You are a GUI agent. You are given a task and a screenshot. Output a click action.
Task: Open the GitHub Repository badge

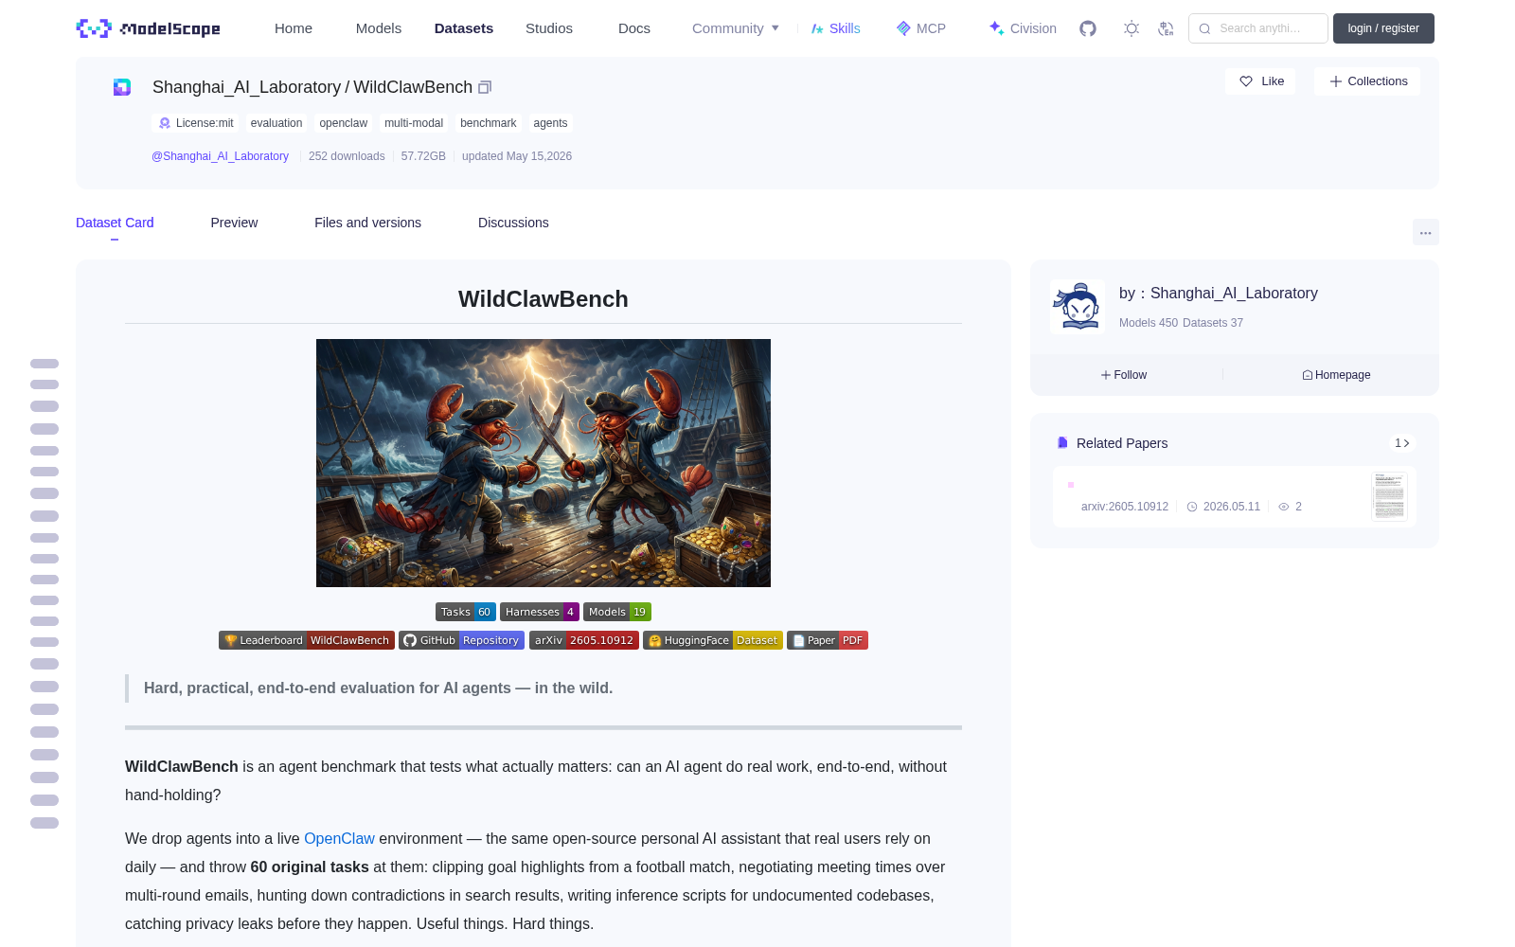coord(462,640)
